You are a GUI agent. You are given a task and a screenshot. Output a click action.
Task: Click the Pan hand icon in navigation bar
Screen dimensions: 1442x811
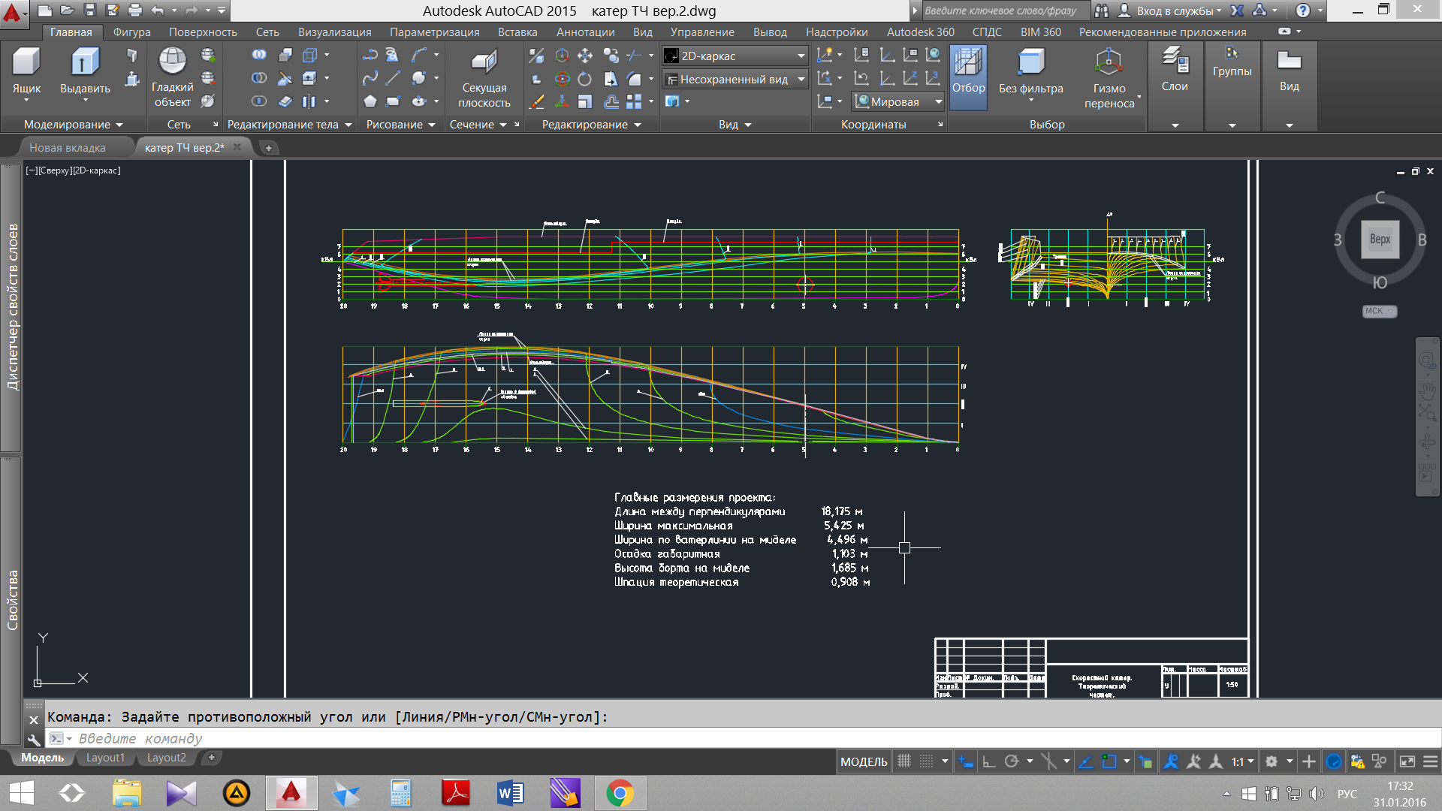coord(1427,390)
